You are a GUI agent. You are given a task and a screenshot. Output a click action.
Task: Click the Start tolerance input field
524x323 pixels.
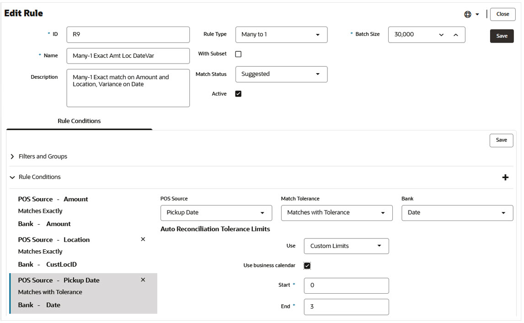[346, 285]
